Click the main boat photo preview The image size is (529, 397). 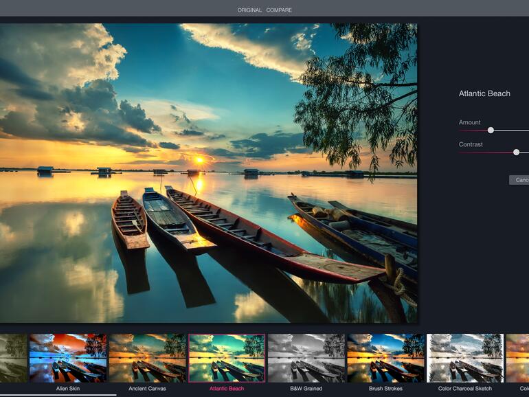206,172
